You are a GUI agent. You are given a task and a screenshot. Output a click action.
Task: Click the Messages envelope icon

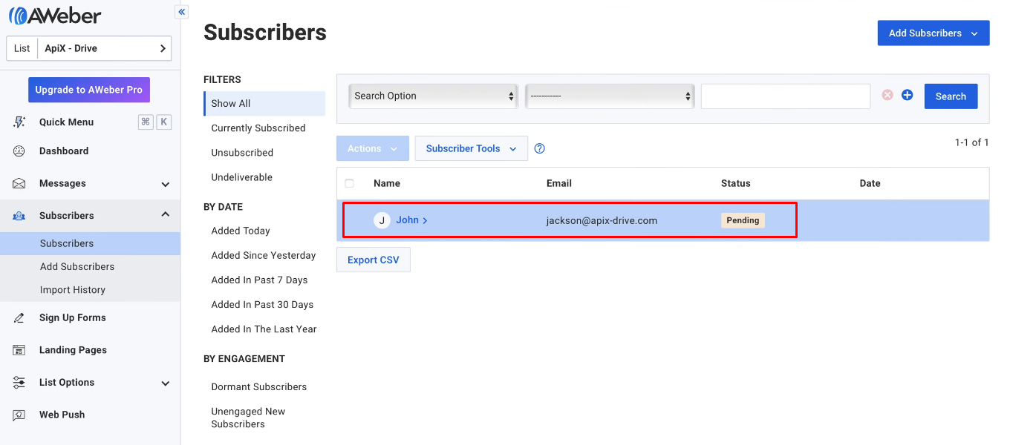click(x=21, y=183)
